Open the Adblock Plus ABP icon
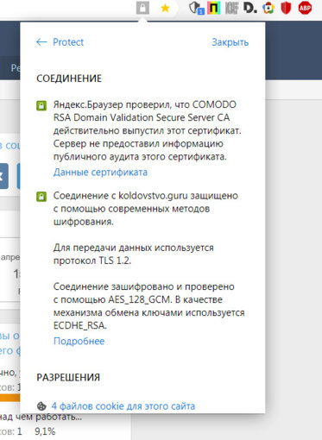Image resolution: width=322 pixels, height=440 pixels. click(305, 8)
